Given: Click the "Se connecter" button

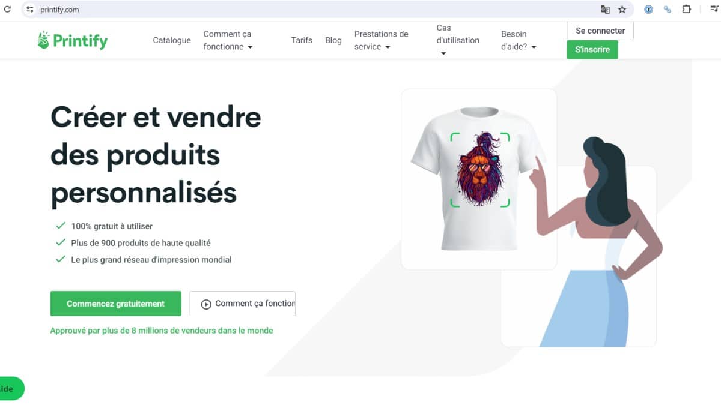Looking at the screenshot, I should coord(600,31).
